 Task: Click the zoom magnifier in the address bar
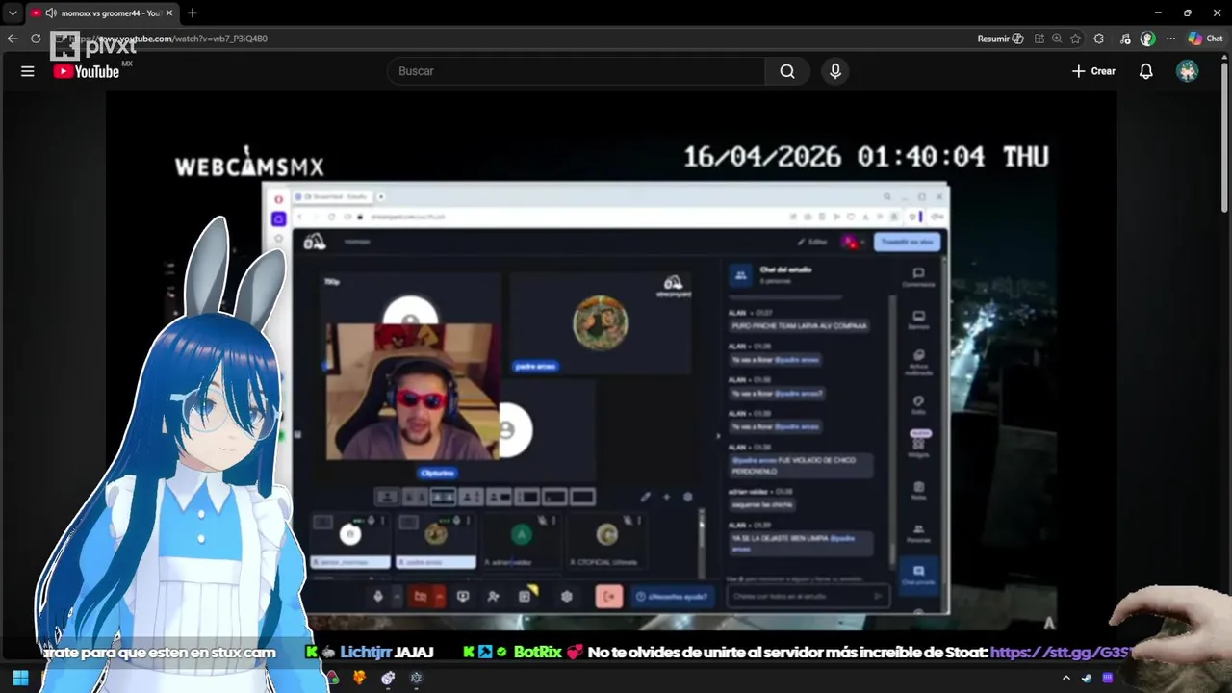point(1057,38)
